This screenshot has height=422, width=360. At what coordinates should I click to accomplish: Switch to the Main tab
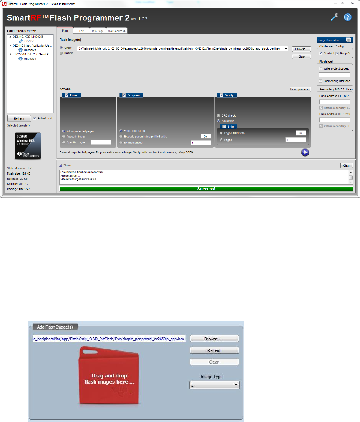(x=65, y=30)
